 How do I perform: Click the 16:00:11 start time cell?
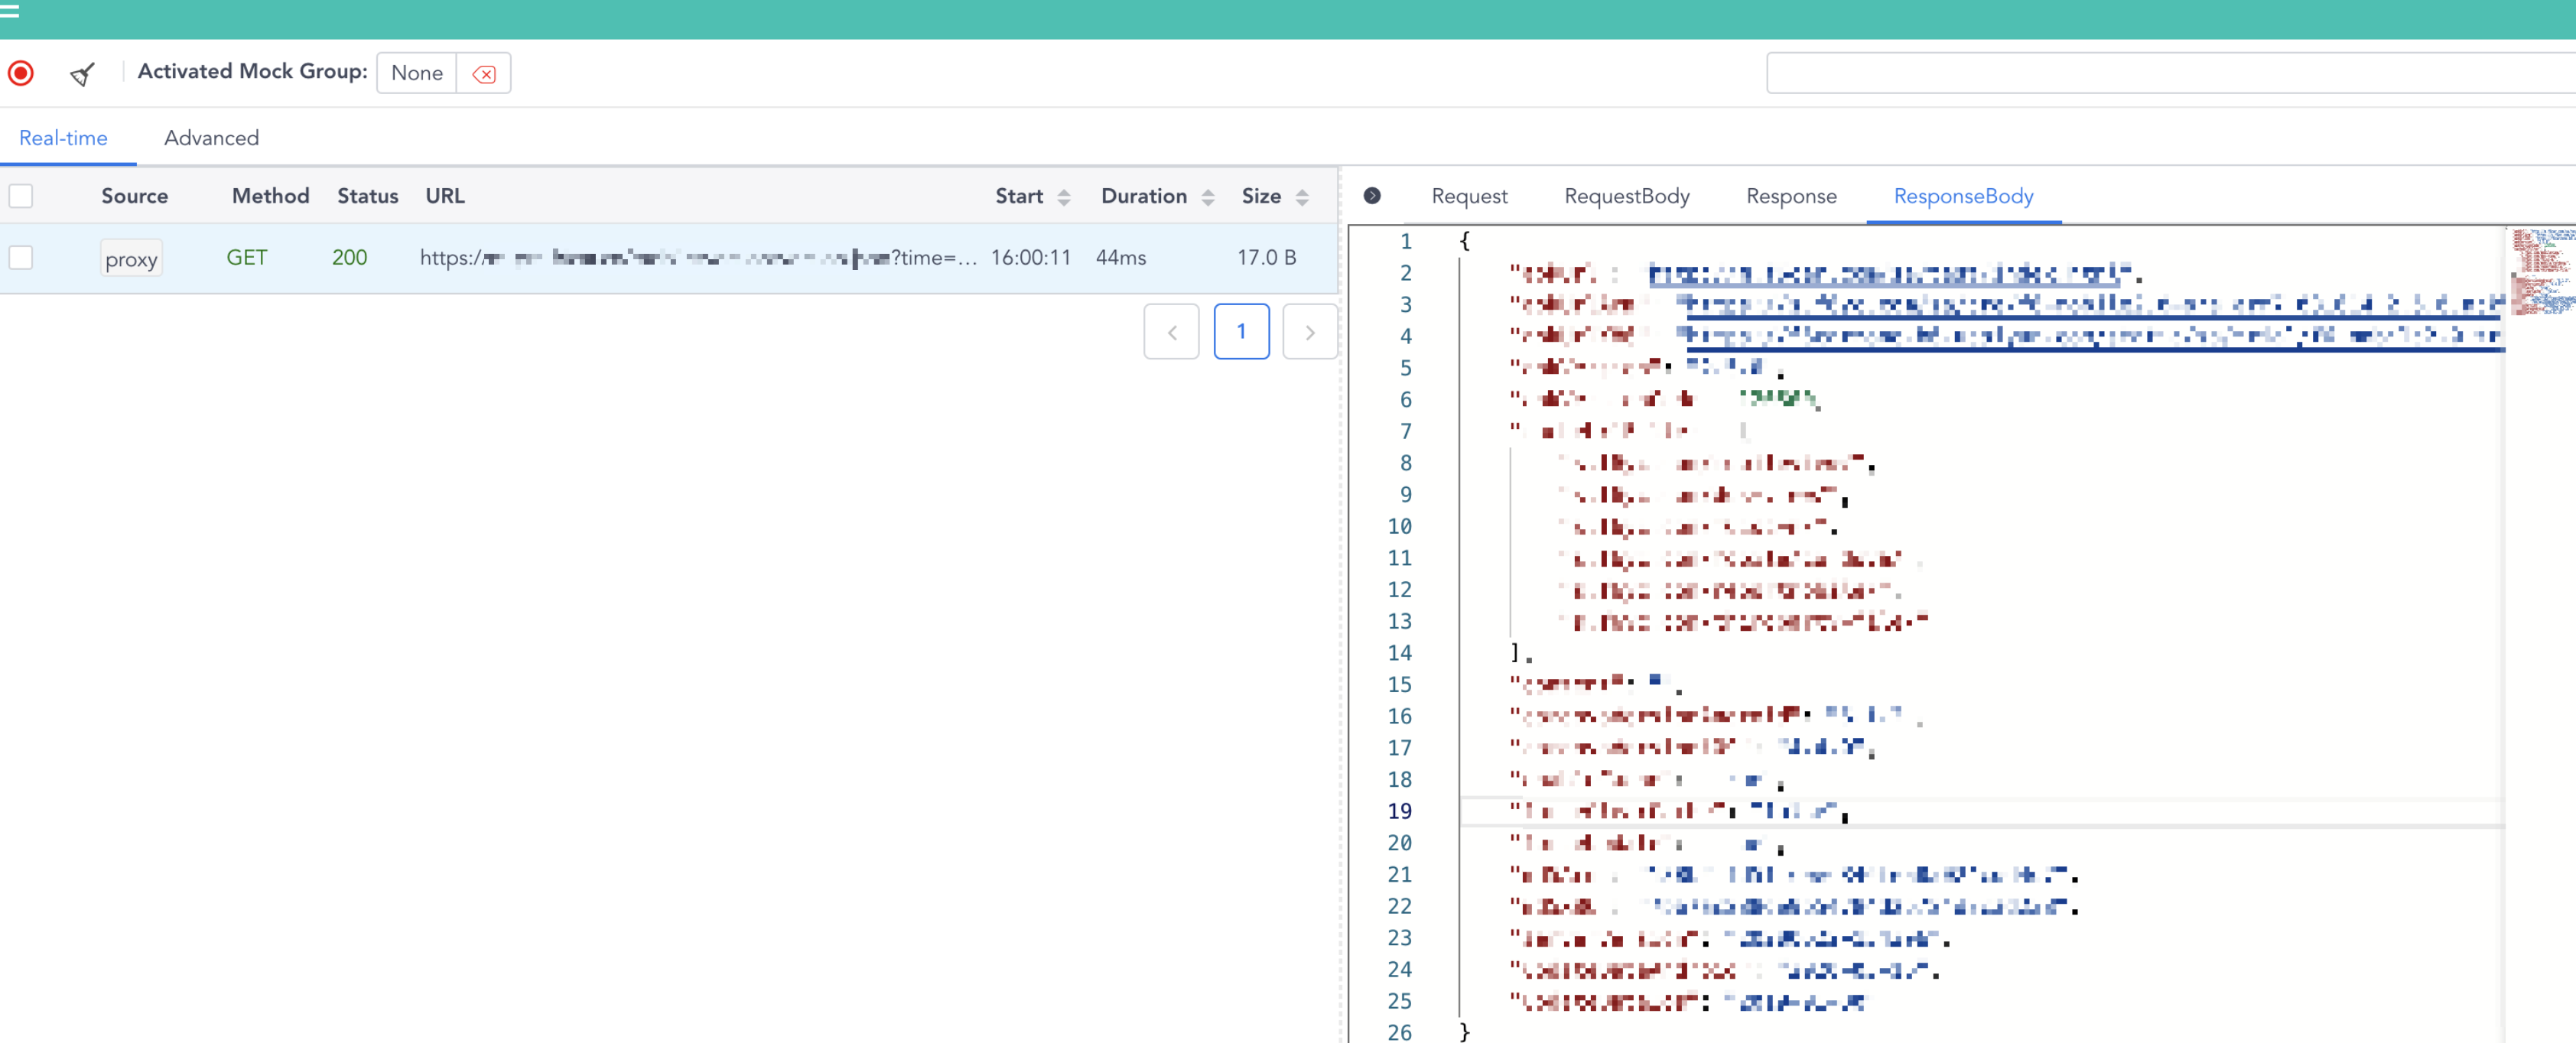click(1030, 258)
